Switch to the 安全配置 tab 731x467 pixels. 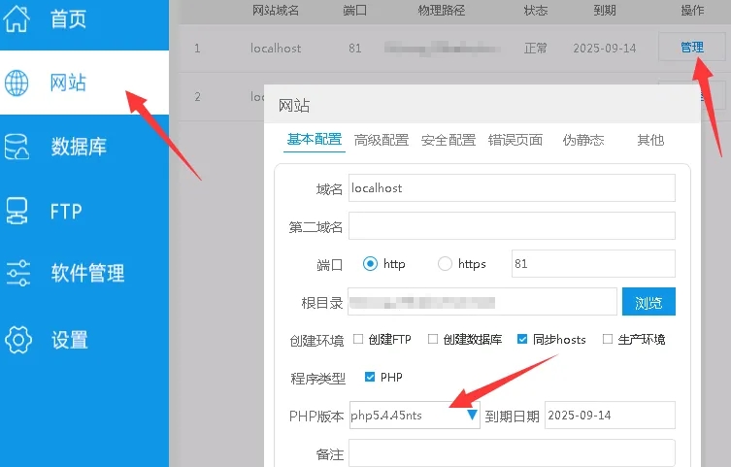[x=448, y=140]
